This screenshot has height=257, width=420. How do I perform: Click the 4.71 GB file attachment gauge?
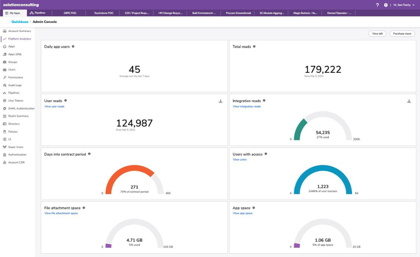[x=134, y=233]
